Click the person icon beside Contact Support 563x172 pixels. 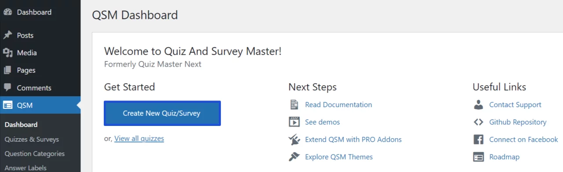(479, 104)
